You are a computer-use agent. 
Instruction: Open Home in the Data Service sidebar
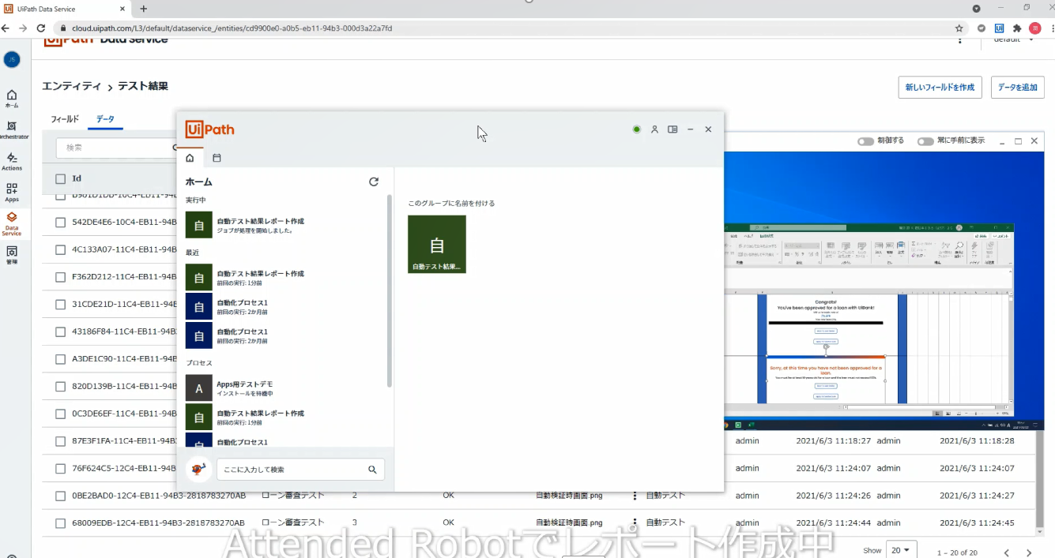pyautogui.click(x=12, y=99)
